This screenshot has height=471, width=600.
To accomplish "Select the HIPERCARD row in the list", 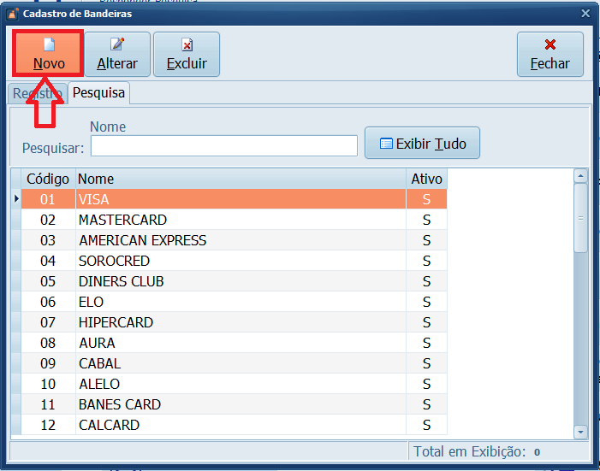I will click(116, 322).
